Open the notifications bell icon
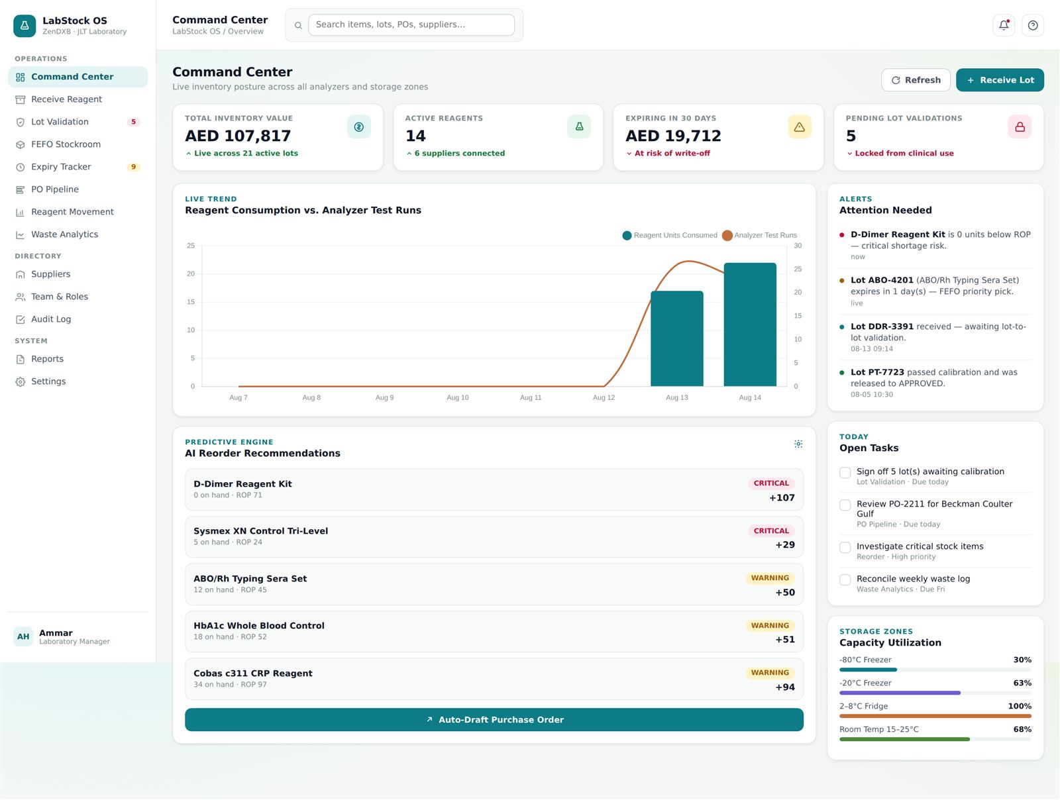 [x=1004, y=25]
